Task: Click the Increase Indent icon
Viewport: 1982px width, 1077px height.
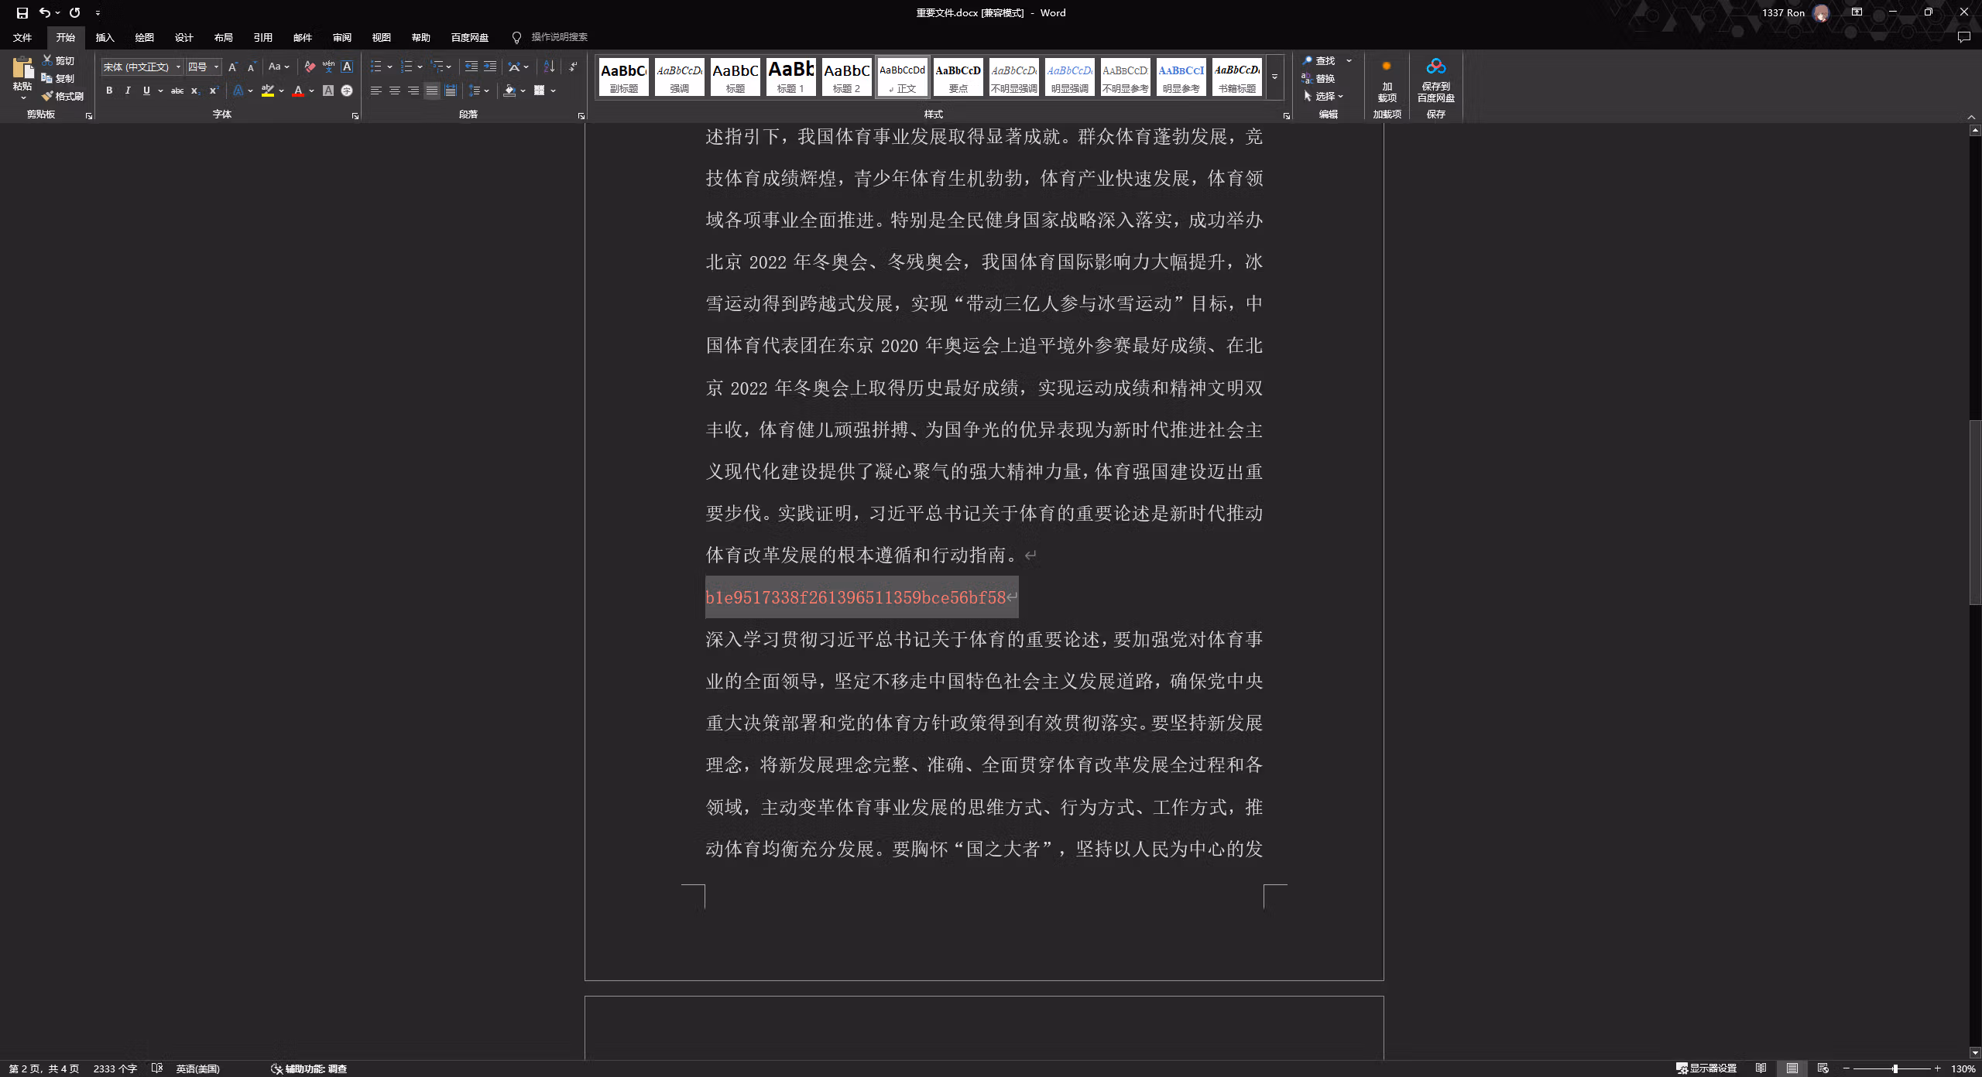Action: pos(490,67)
